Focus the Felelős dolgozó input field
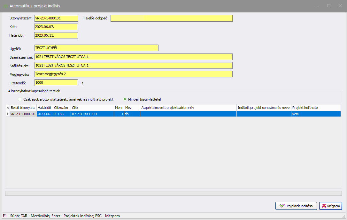The width and height of the screenshot is (347, 220). (172, 18)
